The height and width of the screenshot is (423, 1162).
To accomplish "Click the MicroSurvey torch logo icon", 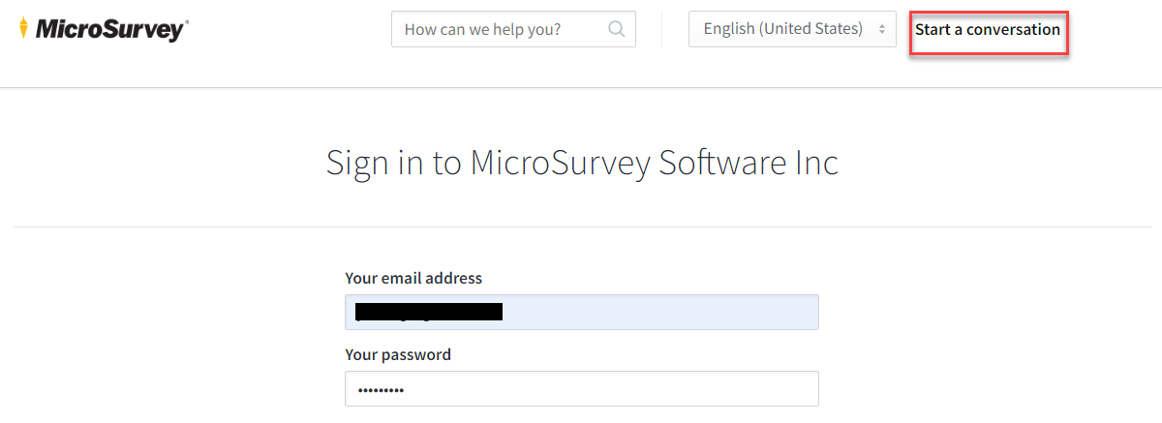I will click(x=23, y=30).
